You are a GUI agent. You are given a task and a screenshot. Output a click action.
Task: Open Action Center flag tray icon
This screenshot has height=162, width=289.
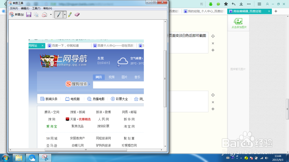(x=251, y=158)
